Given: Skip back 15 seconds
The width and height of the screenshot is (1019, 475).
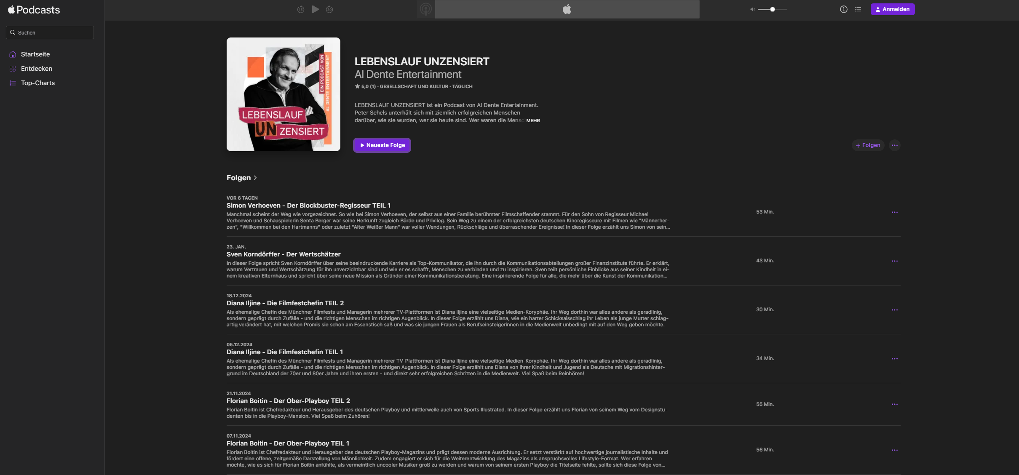Looking at the screenshot, I should coord(301,9).
